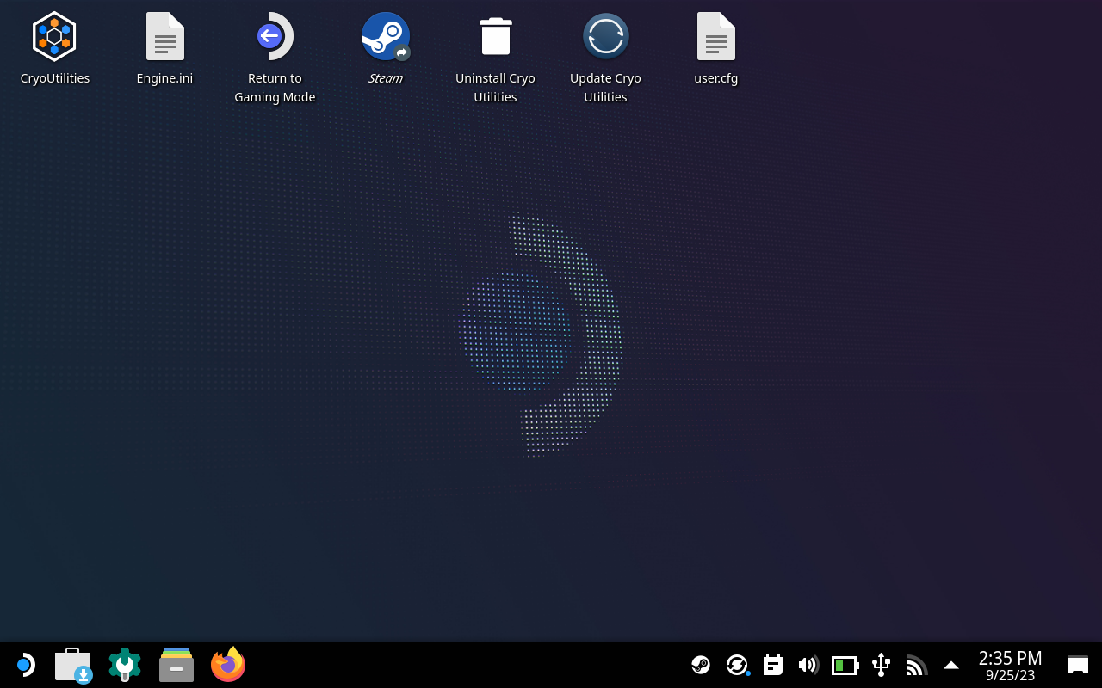Click the 2:35 PM clock to open calendar

pyautogui.click(x=1010, y=665)
